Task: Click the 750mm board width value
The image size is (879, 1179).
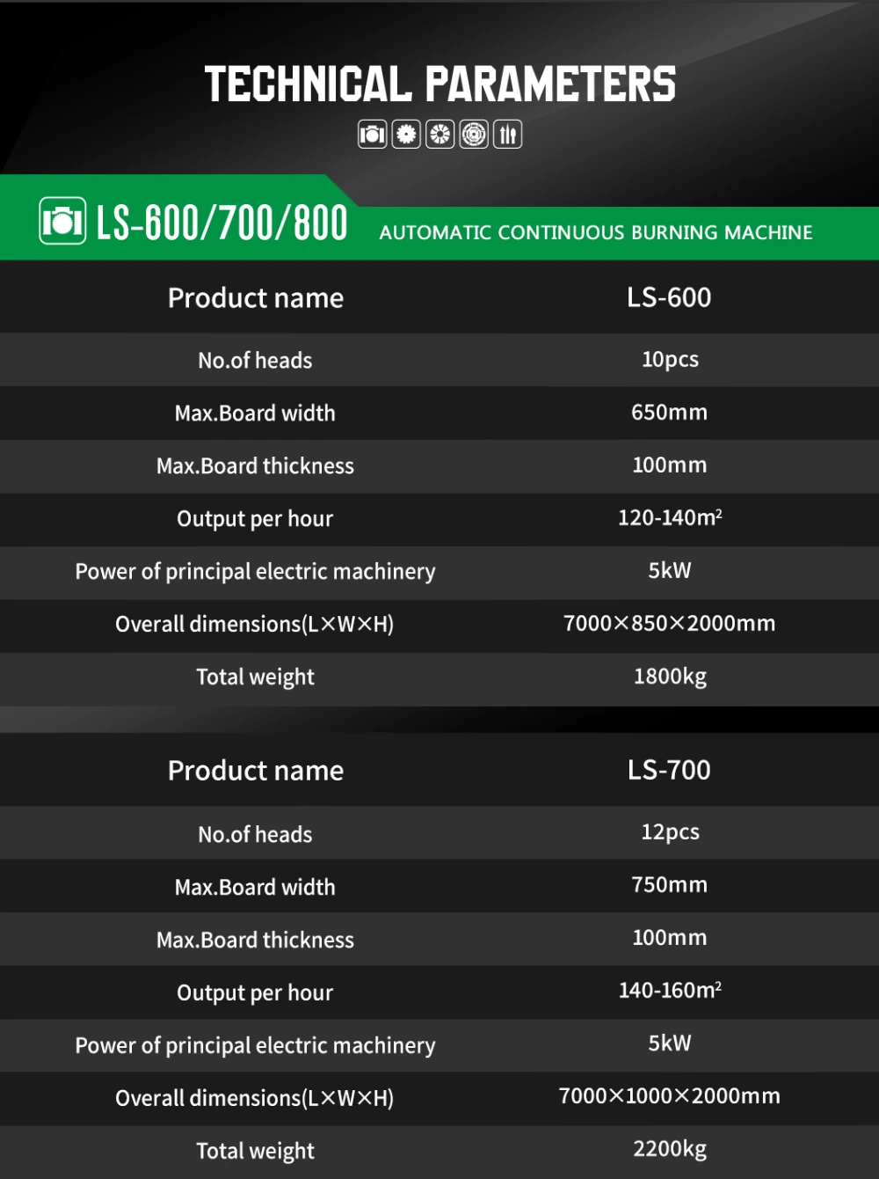Action: [669, 884]
